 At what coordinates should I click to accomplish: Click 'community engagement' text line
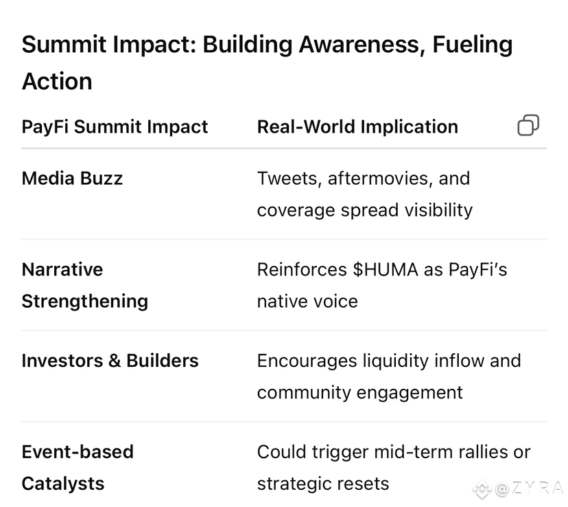[x=359, y=393]
